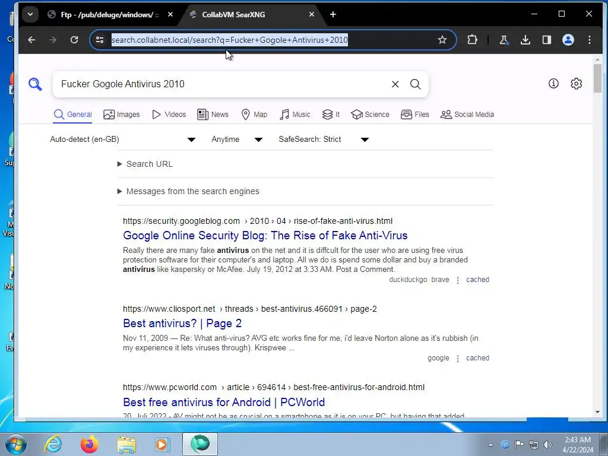Open Action Center flag tray icon
608x456 pixels.
tap(519, 445)
